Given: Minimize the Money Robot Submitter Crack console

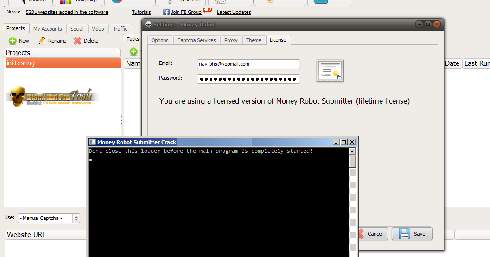Looking at the screenshot, I should 336,142.
